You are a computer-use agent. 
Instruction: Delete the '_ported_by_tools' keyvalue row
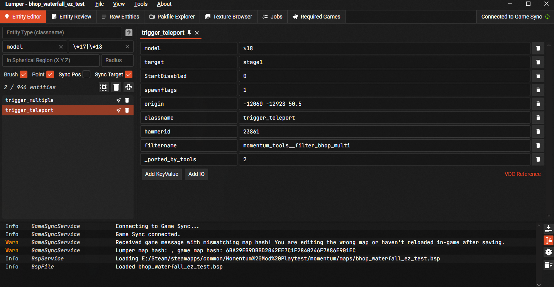click(538, 159)
